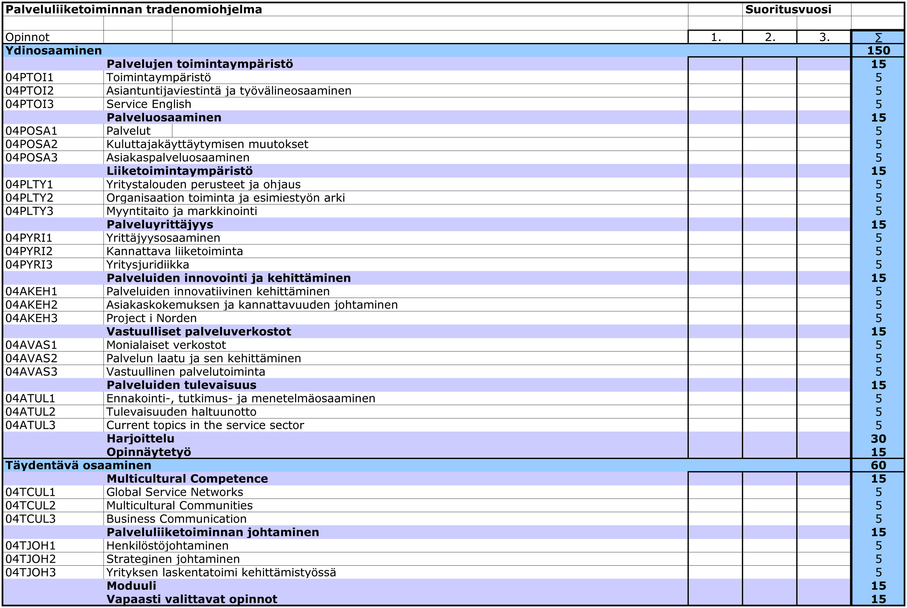Image resolution: width=907 pixels, height=608 pixels.
Task: Click 'Current topics in the service sector'
Action: tap(205, 425)
